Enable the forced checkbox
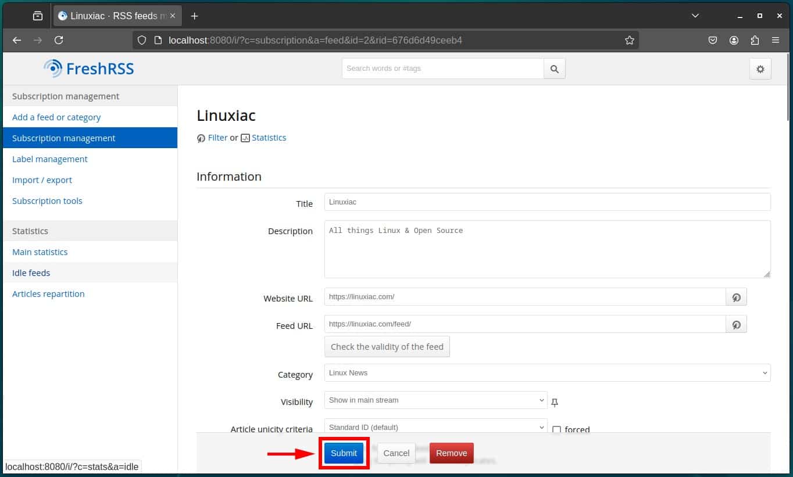The image size is (793, 477). coord(557,429)
